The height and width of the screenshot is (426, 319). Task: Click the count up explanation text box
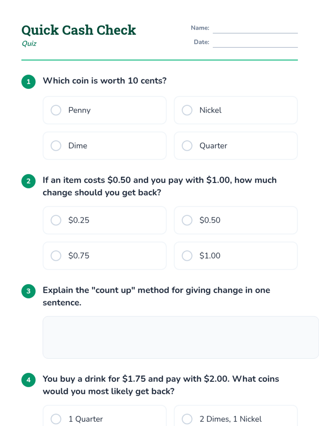point(180,337)
